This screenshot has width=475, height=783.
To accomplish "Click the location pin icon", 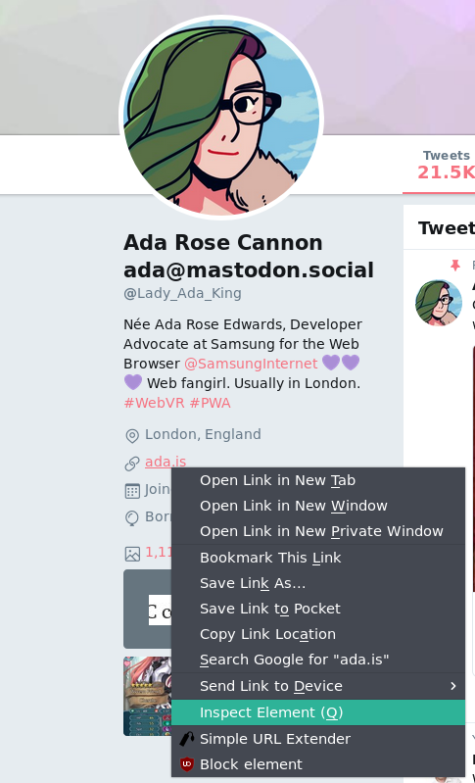I will tap(131, 436).
